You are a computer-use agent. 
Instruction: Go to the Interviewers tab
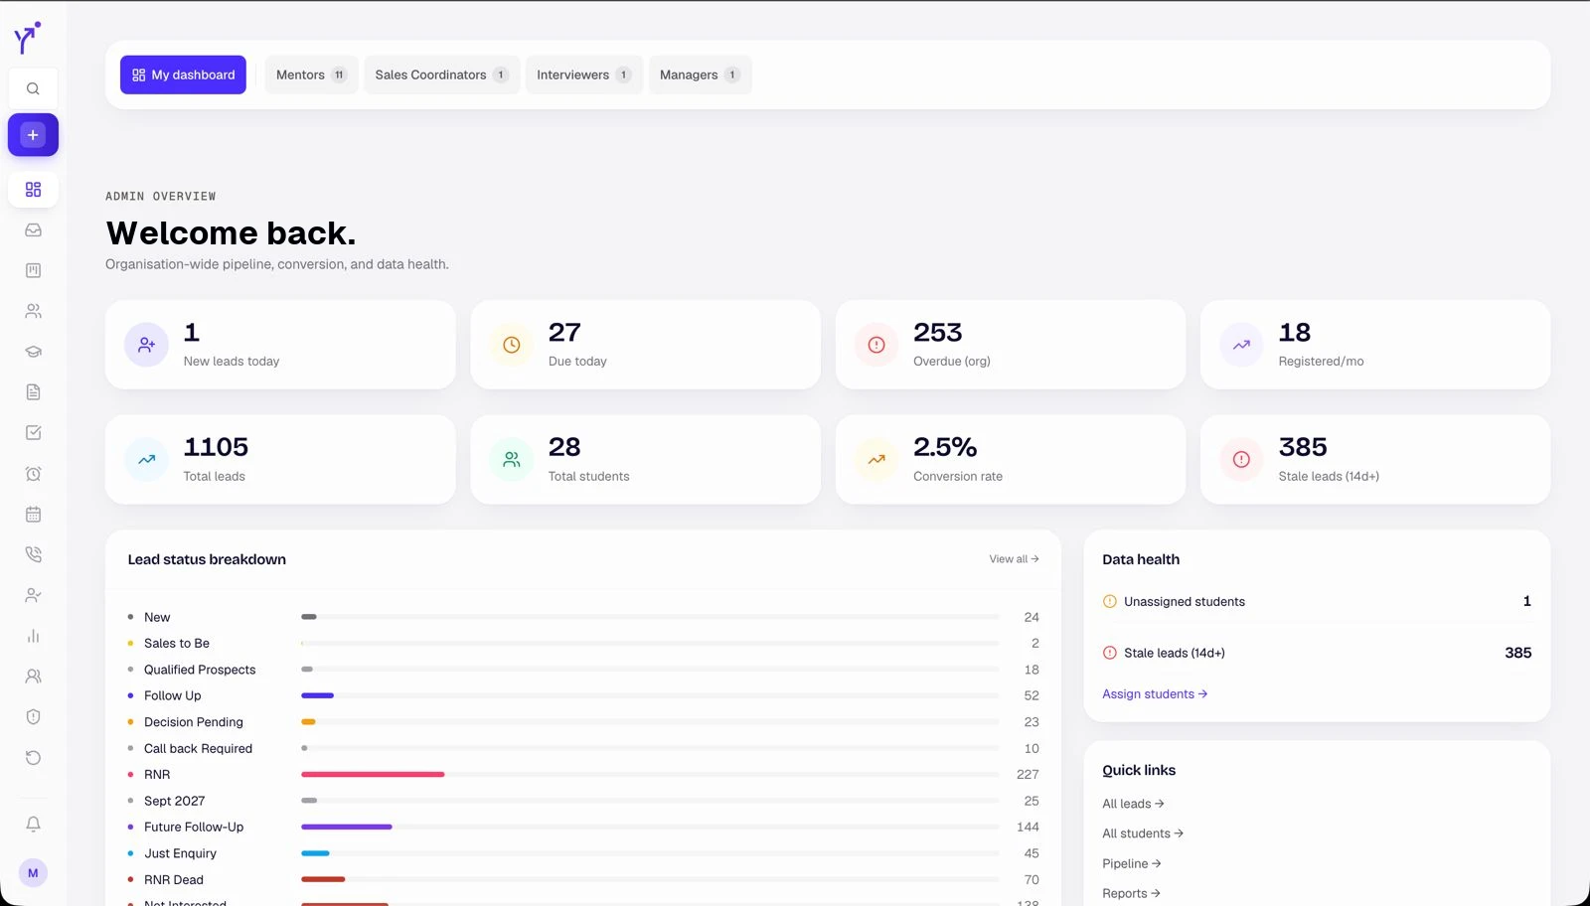point(583,75)
